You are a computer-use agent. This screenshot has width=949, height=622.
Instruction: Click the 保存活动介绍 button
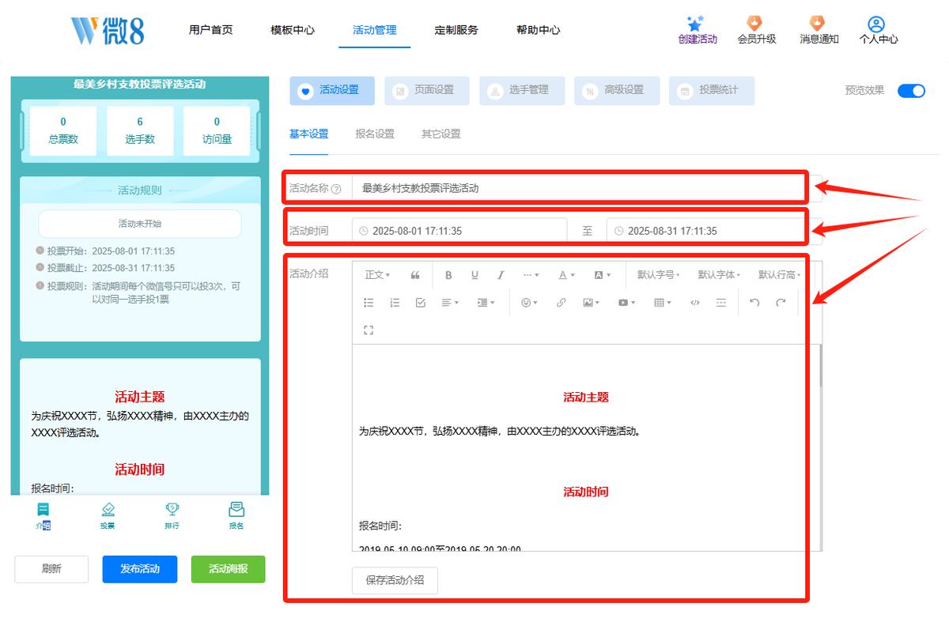pyautogui.click(x=395, y=580)
